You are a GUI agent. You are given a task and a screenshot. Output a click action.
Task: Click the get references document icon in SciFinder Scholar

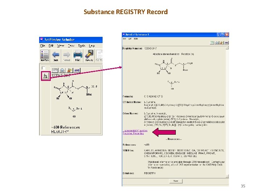pyautogui.click(x=55, y=70)
